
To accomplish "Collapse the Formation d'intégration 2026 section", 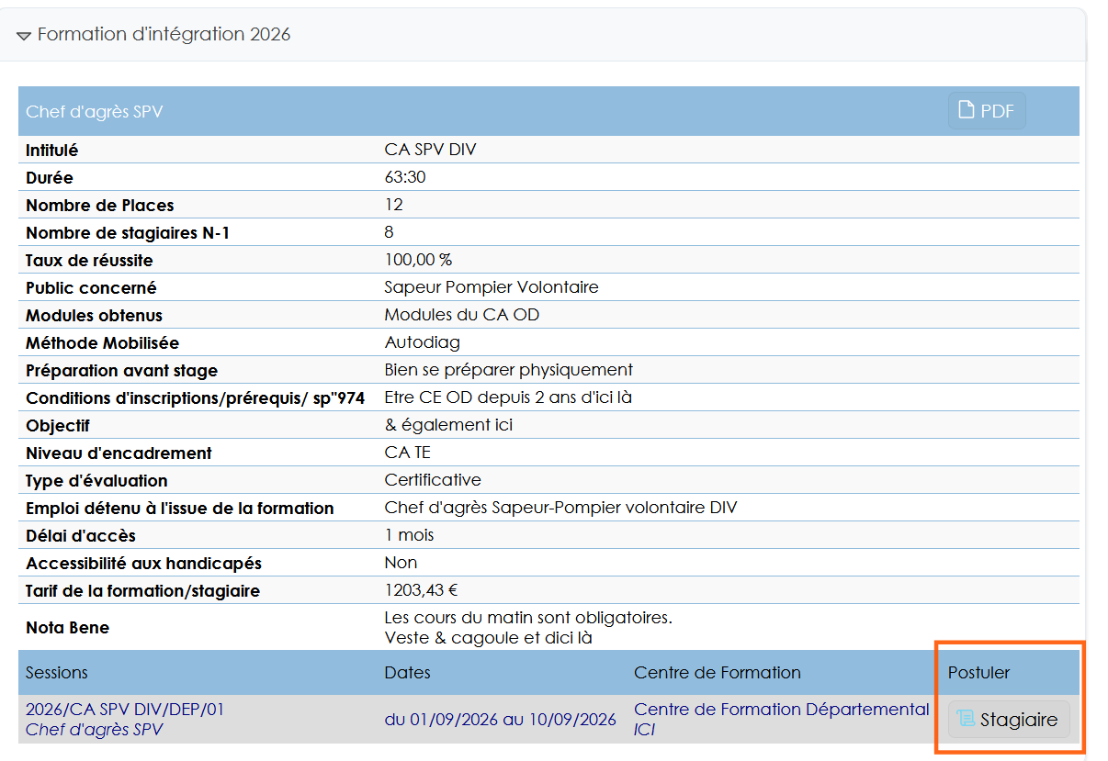I will [x=24, y=36].
